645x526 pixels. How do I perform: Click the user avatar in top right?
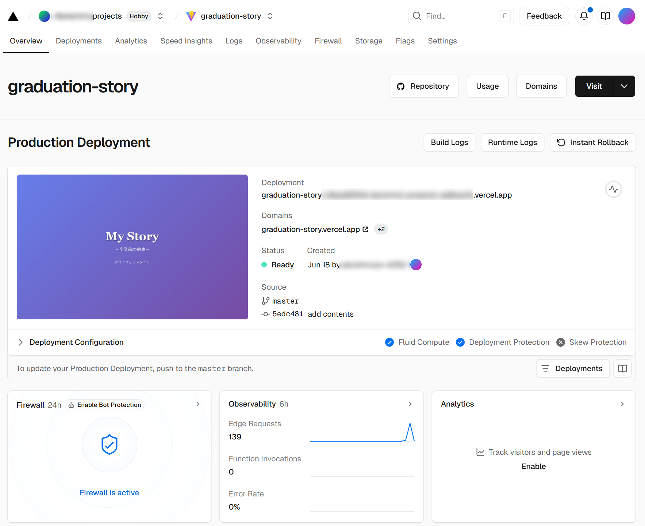click(x=626, y=16)
